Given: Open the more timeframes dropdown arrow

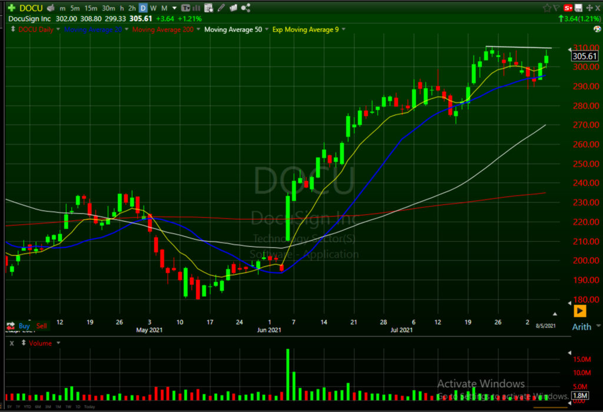Looking at the screenshot, I should click(174, 8).
